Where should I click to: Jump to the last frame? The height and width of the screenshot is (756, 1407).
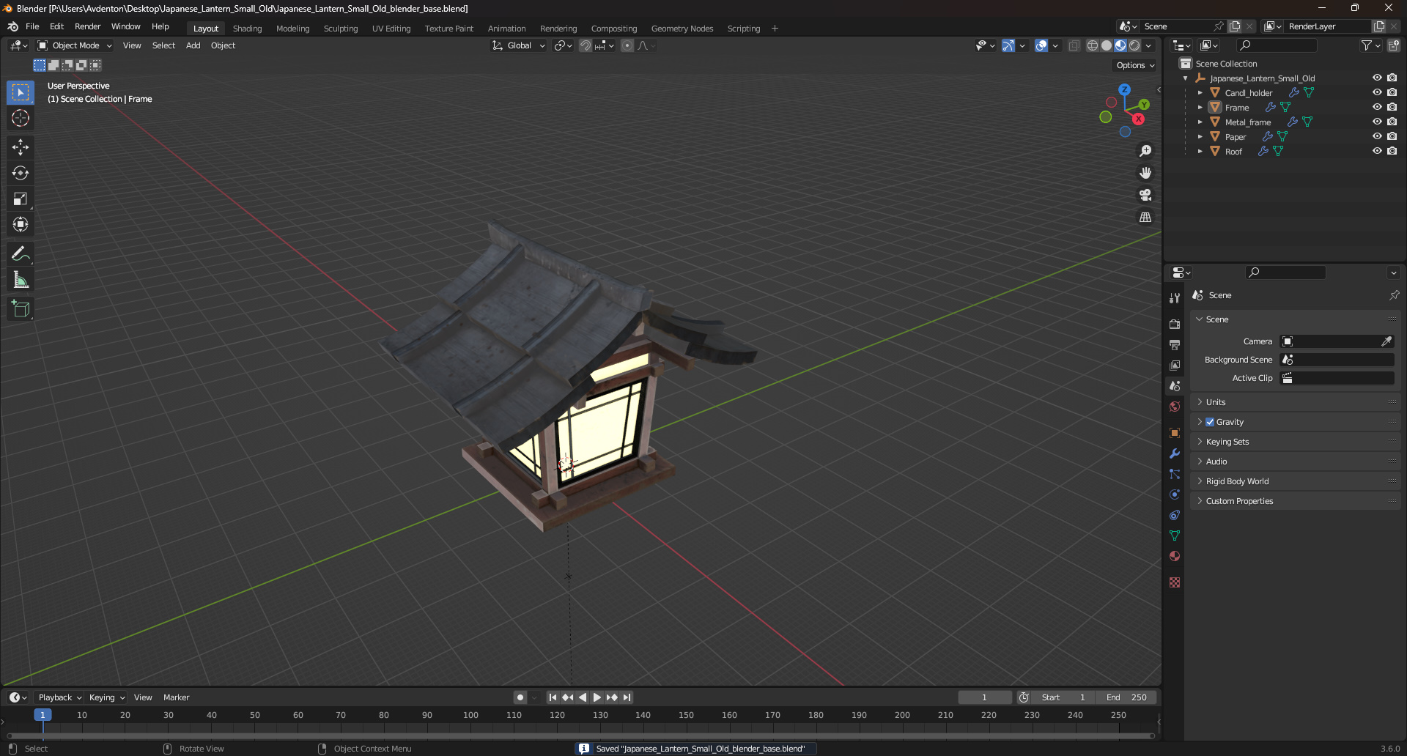click(627, 697)
